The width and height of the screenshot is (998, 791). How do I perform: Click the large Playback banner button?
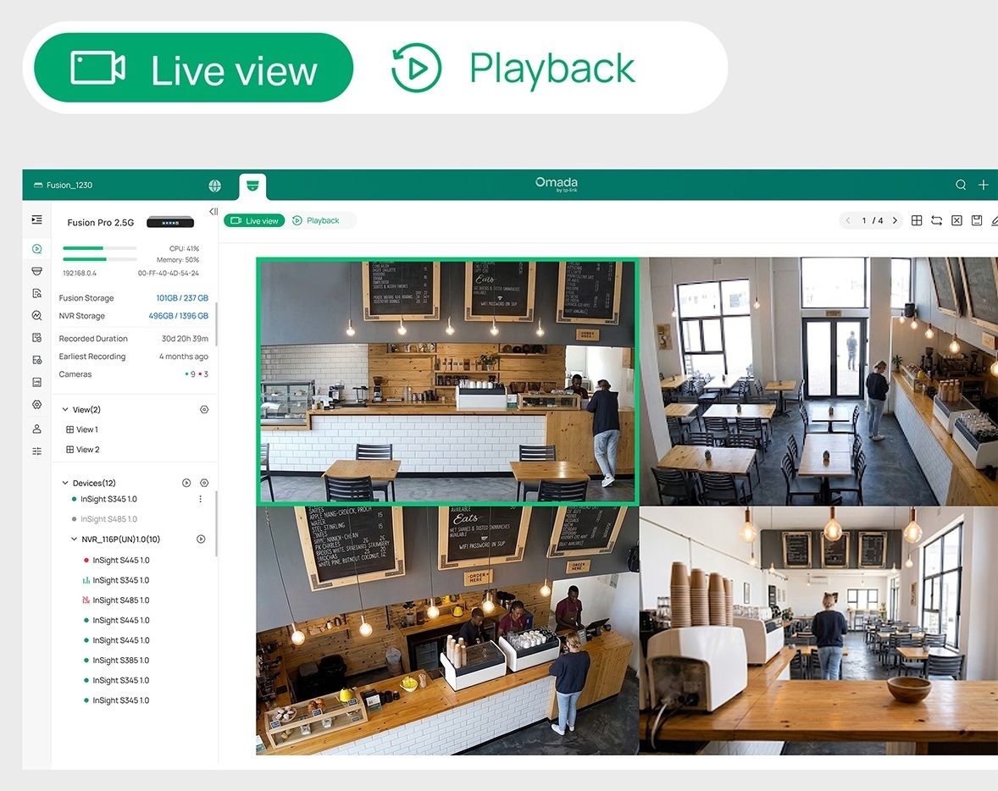tap(513, 68)
